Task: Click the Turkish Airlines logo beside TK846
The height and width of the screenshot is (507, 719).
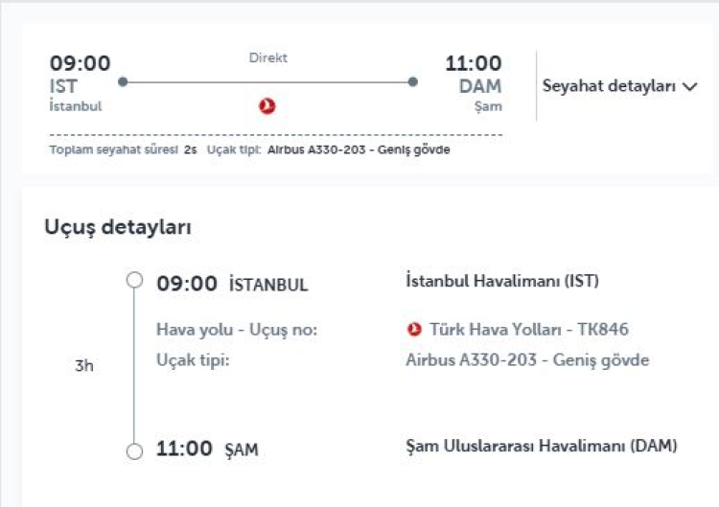Action: click(x=415, y=330)
